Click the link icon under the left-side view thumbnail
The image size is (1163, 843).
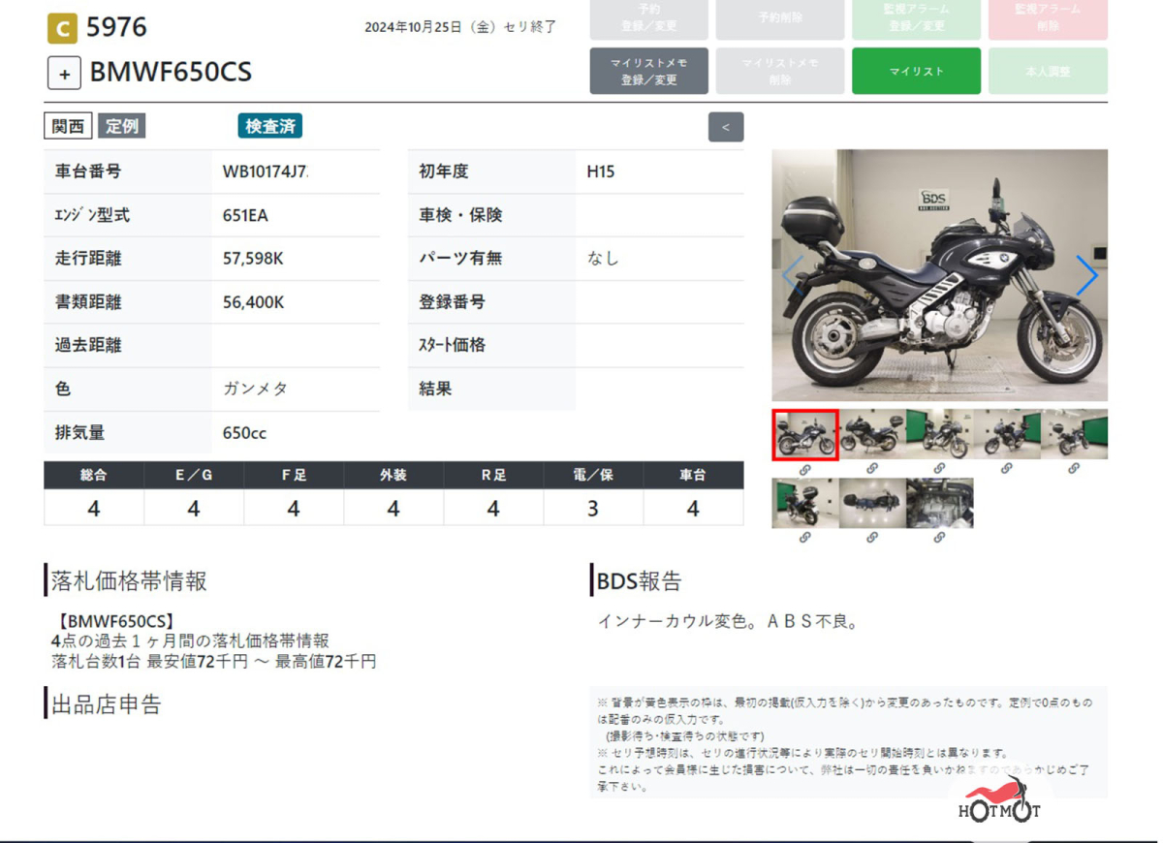click(x=872, y=469)
